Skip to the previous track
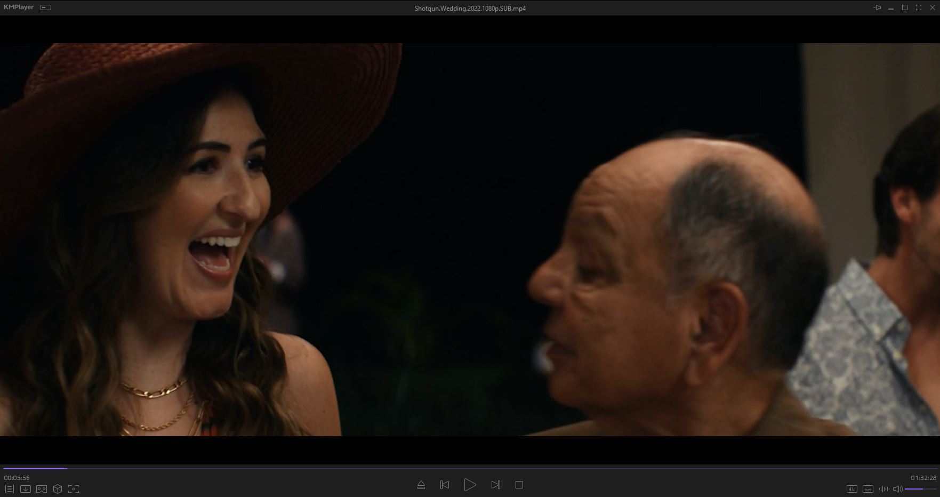The width and height of the screenshot is (940, 497). [x=445, y=485]
